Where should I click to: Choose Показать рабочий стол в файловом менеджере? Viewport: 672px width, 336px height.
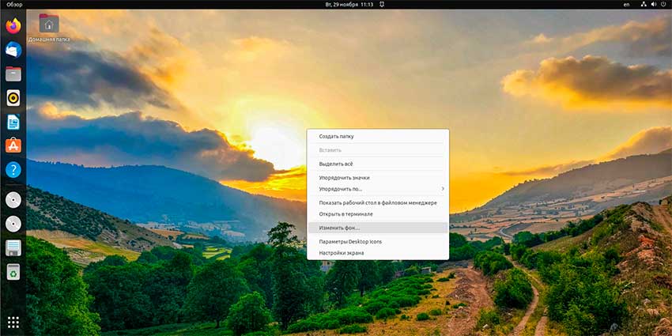[x=377, y=203]
